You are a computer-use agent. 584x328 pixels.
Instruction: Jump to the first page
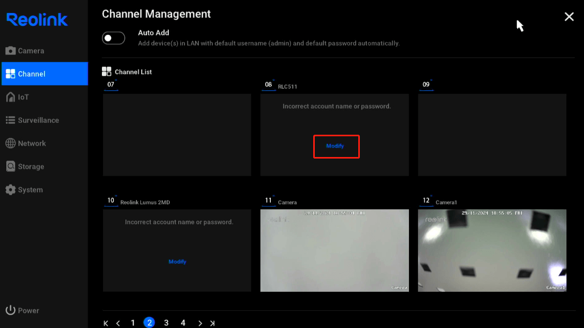click(x=106, y=323)
